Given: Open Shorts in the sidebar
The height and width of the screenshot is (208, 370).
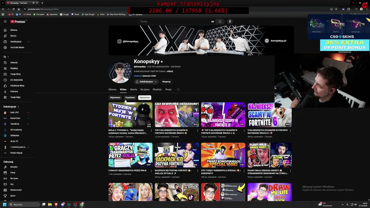Looking at the screenshot, I should point(13,36).
